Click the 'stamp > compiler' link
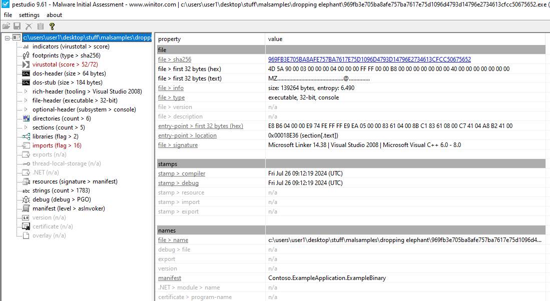 tap(181, 173)
